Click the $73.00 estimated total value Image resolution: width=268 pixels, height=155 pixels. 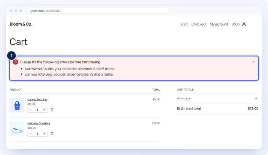(x=253, y=108)
